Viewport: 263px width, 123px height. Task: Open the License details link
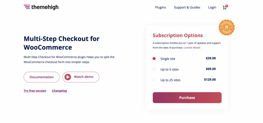click(x=192, y=48)
